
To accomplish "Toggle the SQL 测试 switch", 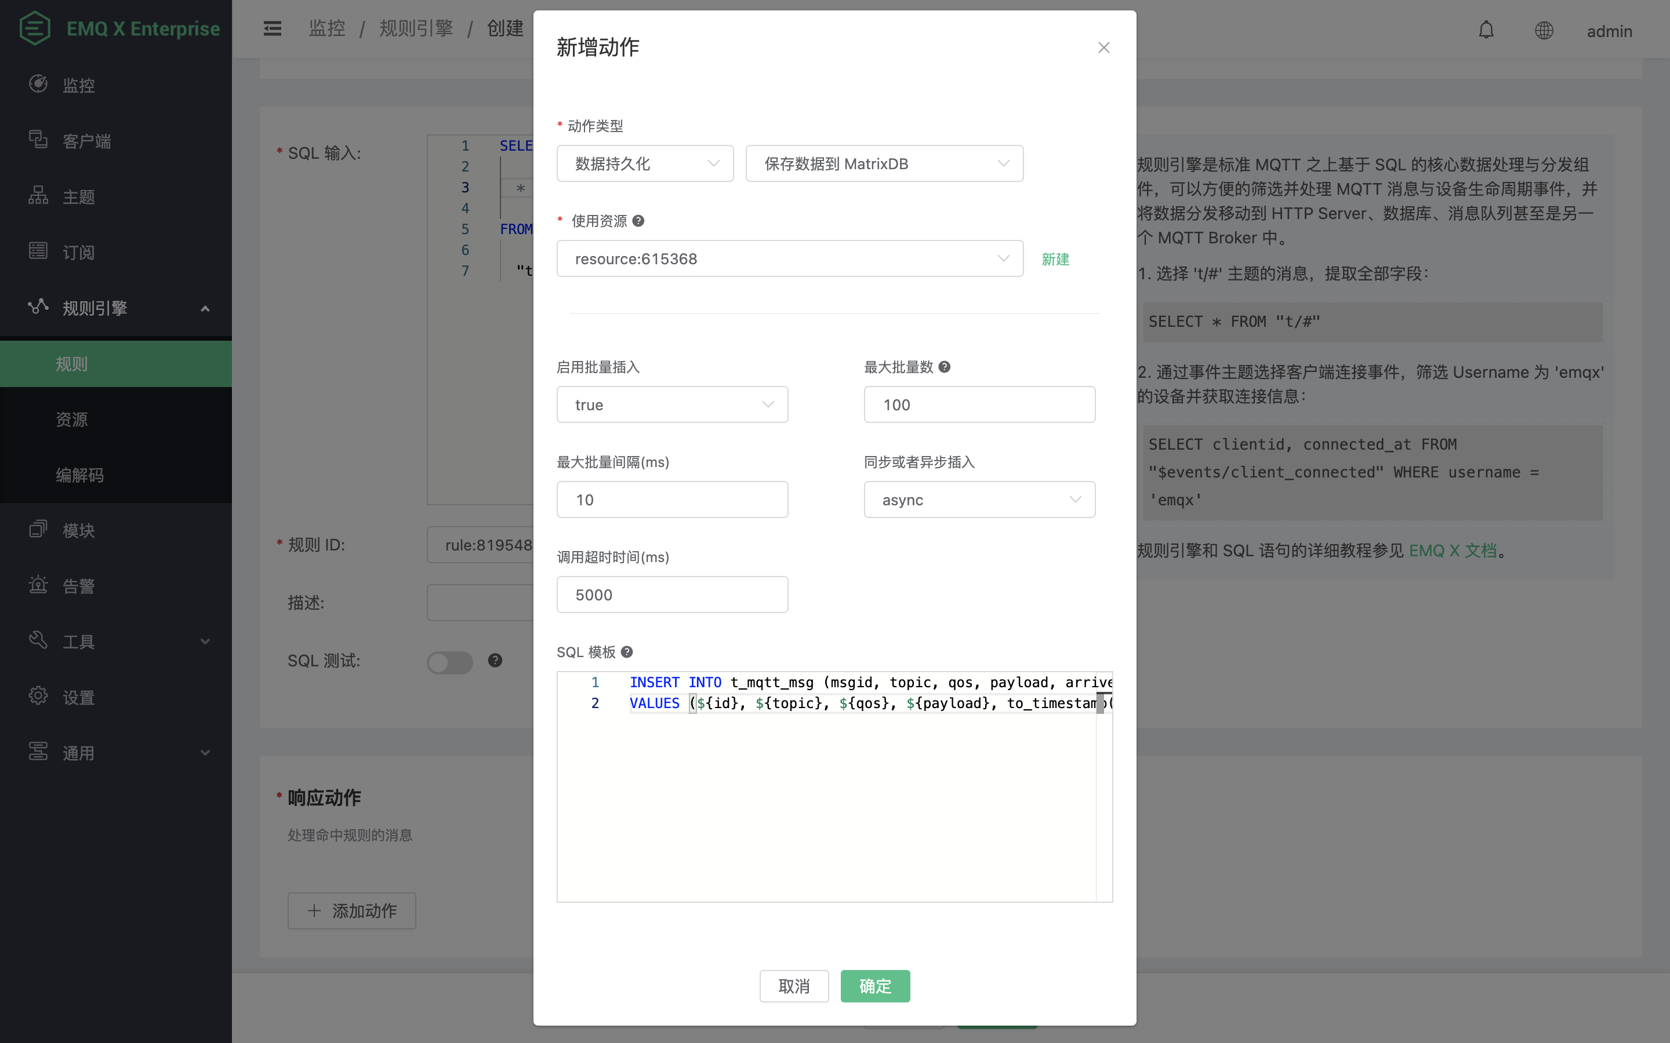I will pyautogui.click(x=450, y=662).
